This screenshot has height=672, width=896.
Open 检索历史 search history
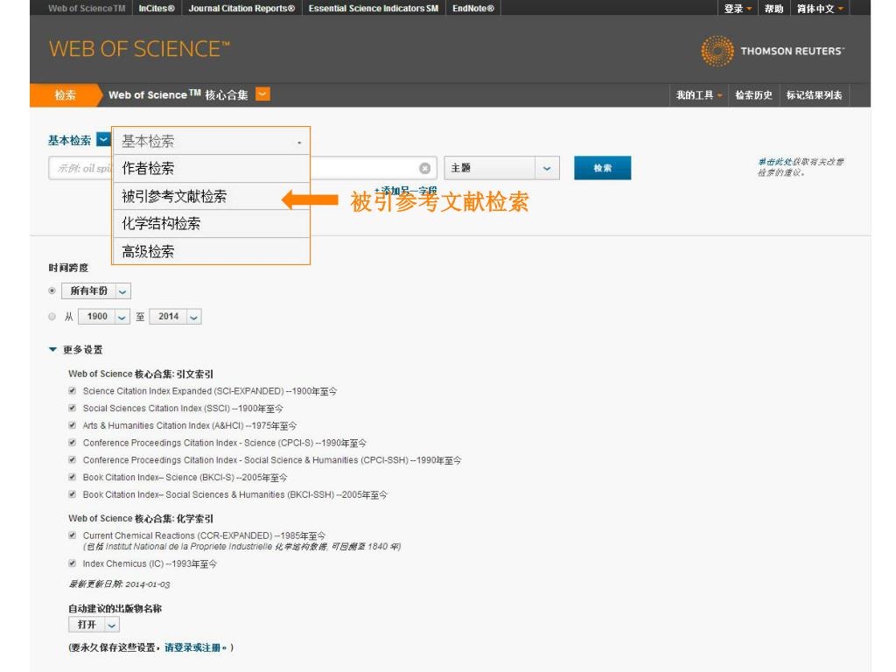[x=753, y=95]
